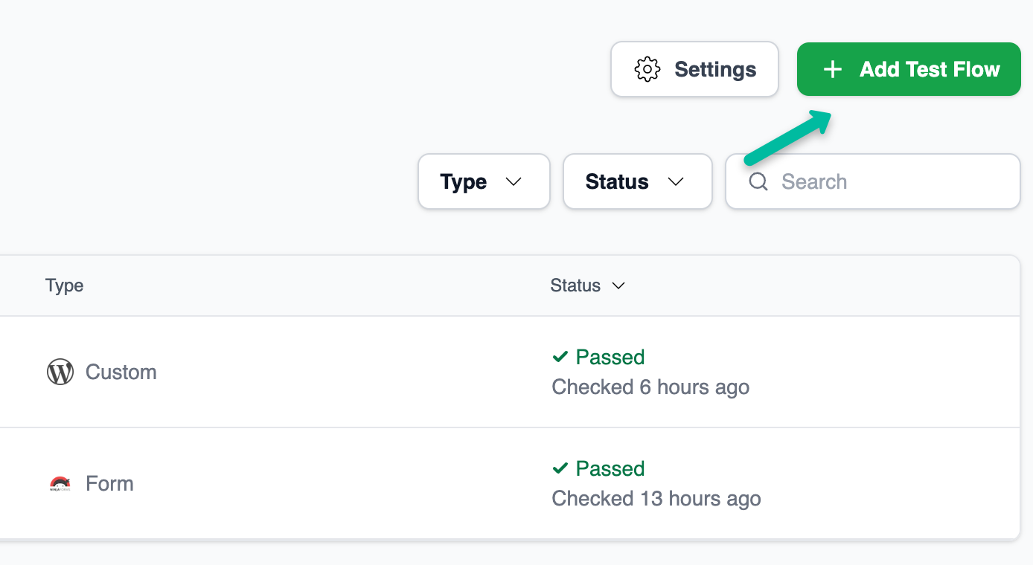
Task: Open the Type filter dropdown
Action: (x=484, y=181)
